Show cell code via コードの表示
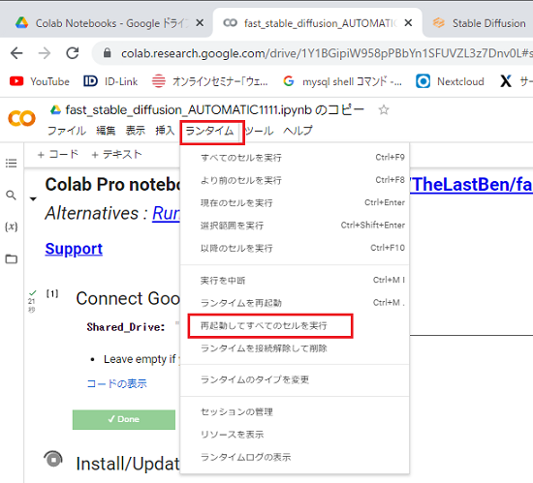Screen dimensions: 533x483 point(117,383)
